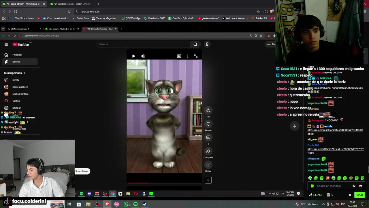Open the Kick chat emoji picker

coord(360,186)
